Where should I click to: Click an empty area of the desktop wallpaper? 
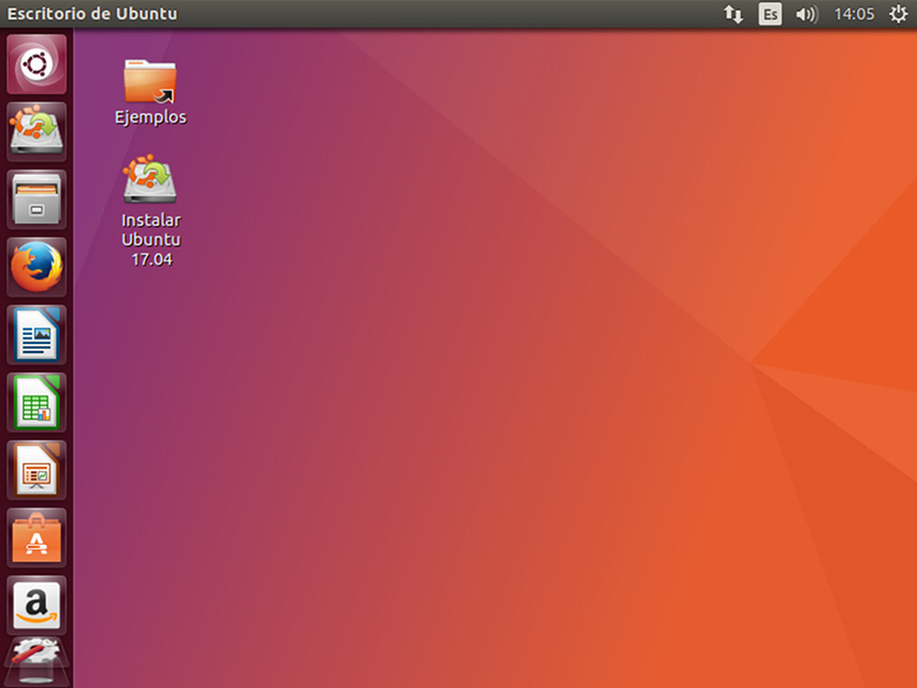tap(543, 407)
